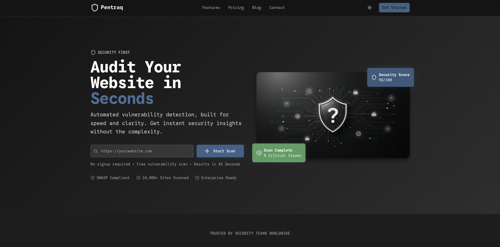The width and height of the screenshot is (500, 247).
Task: Click the magnifier icon in URL field
Action: point(96,151)
